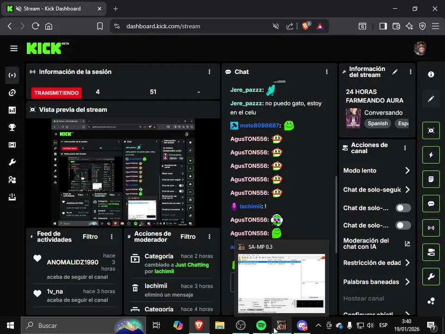The height and width of the screenshot is (334, 445).
Task: Click 1v_na in the activity feed
Action: click(x=55, y=291)
